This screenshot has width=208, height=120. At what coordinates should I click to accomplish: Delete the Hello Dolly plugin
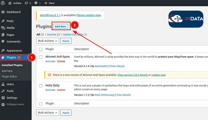point(61,90)
